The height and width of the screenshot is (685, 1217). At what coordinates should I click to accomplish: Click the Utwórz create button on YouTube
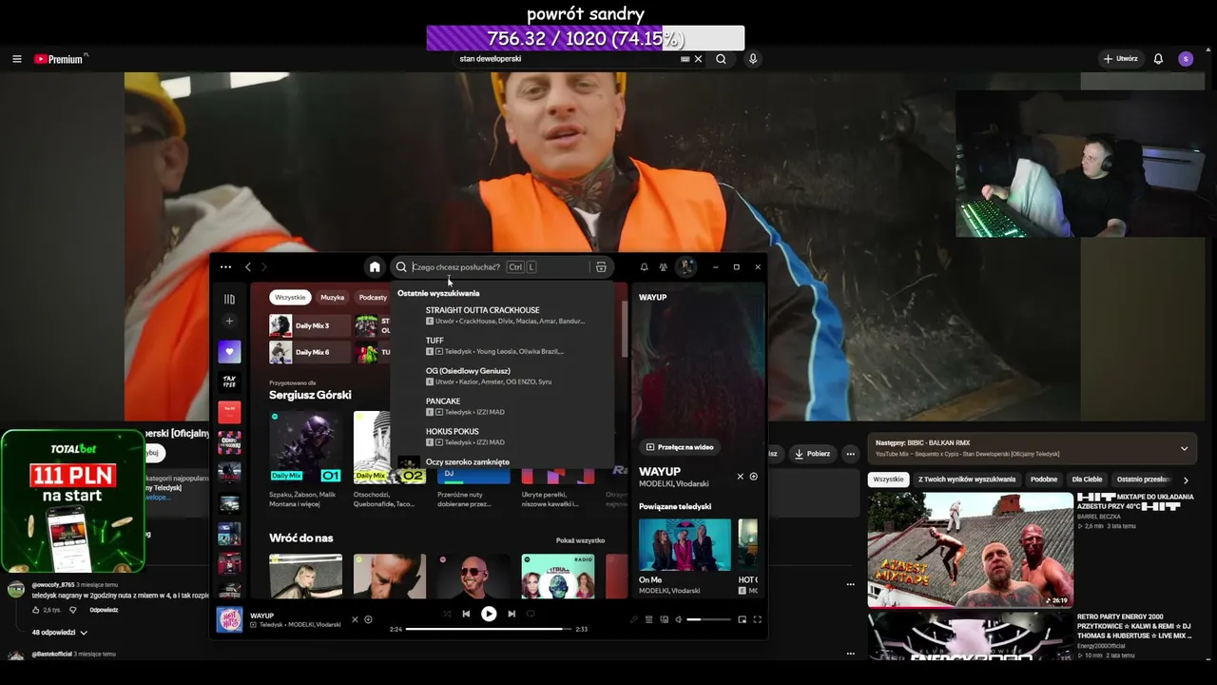pyautogui.click(x=1120, y=59)
